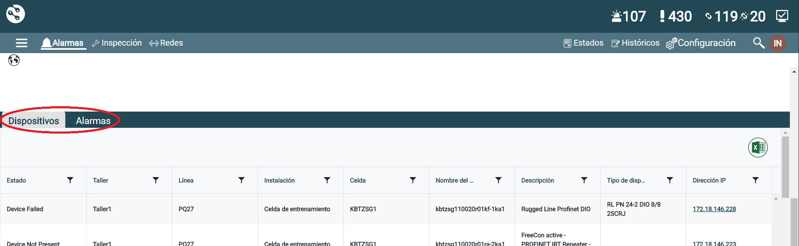This screenshot has height=246, width=799.
Task: Export table with the Excel icon
Action: pyautogui.click(x=758, y=148)
